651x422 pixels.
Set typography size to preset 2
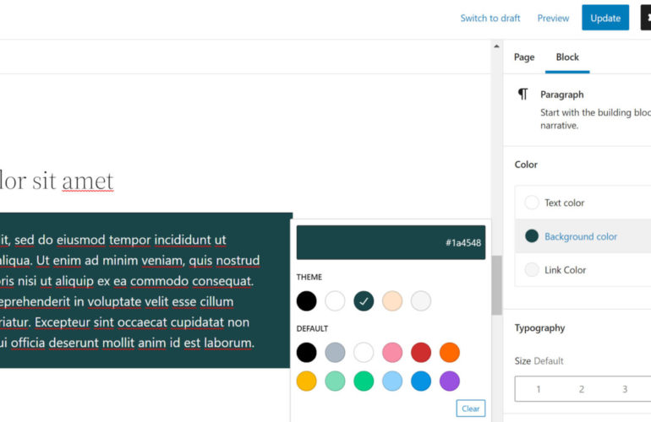pyautogui.click(x=582, y=389)
